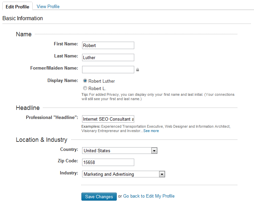Focus the Zip Code field showing 15658

[x=108, y=163]
